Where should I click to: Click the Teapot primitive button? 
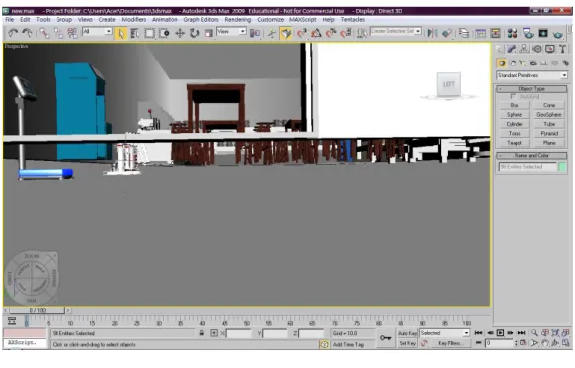[x=515, y=143]
